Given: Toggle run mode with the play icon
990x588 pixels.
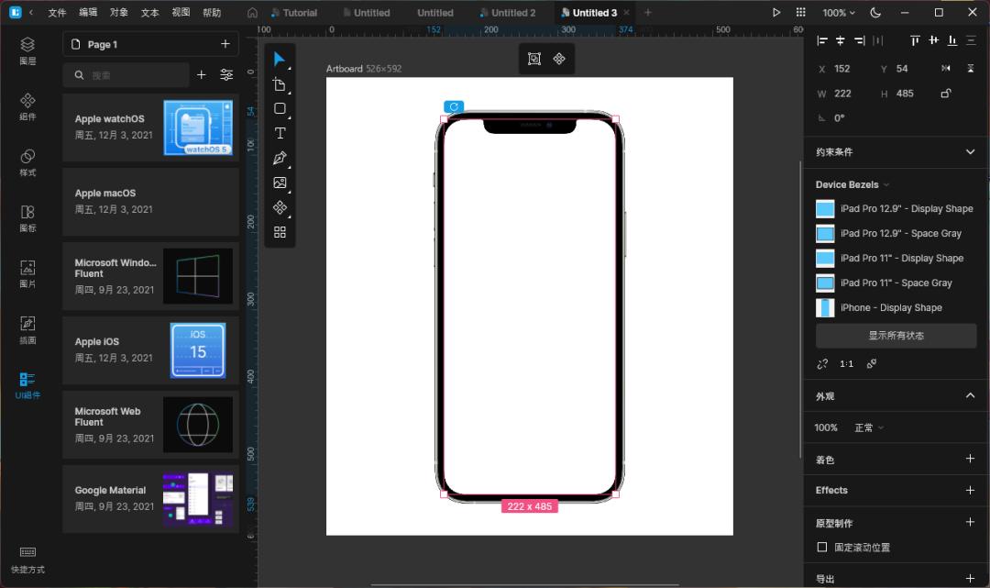Looking at the screenshot, I should point(776,12).
